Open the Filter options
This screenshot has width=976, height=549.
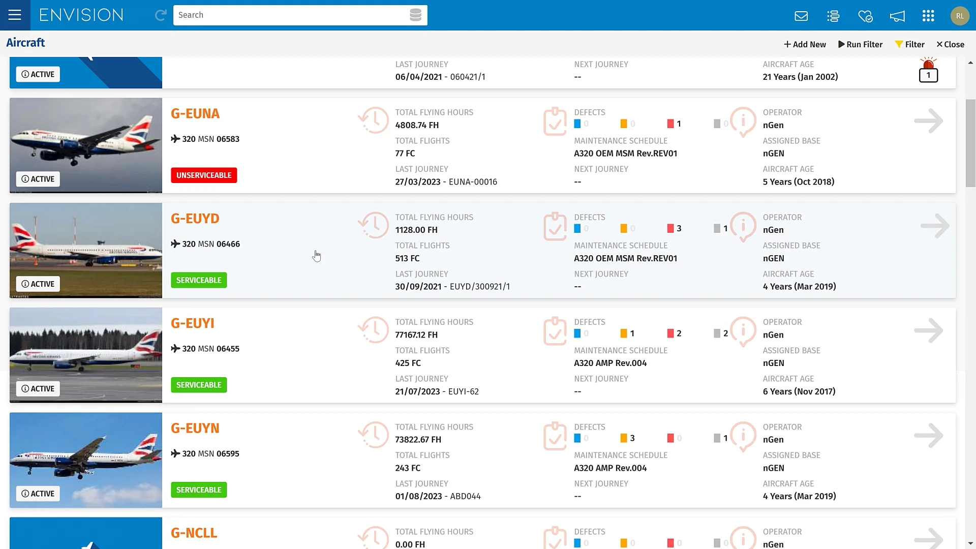click(909, 44)
